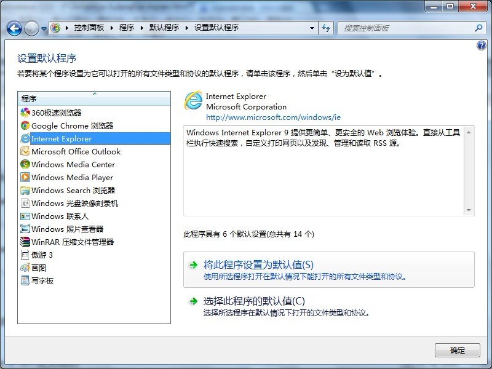Viewport: 492px width, 369px height.
Task: Click the WinRAR 压缩文件管理器 icon
Action: [25, 242]
